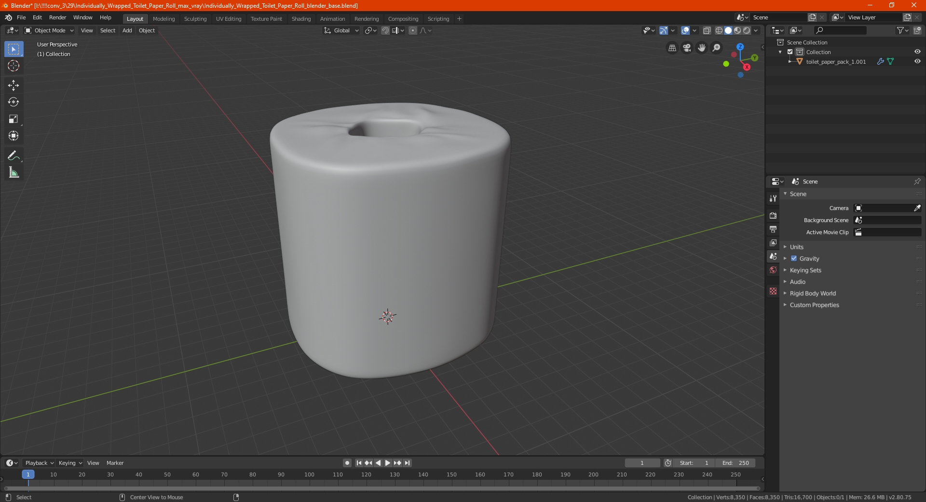The width and height of the screenshot is (926, 502).
Task: Click the camera eyedropper icon
Action: (x=917, y=208)
